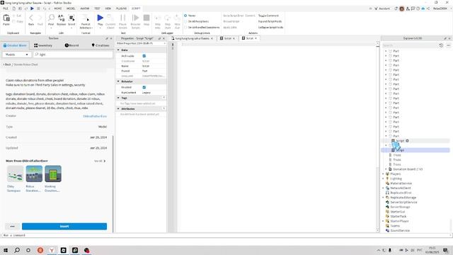This screenshot has height=255, width=453.
Task: Click the user avatar icon at top right
Action: [401, 8]
